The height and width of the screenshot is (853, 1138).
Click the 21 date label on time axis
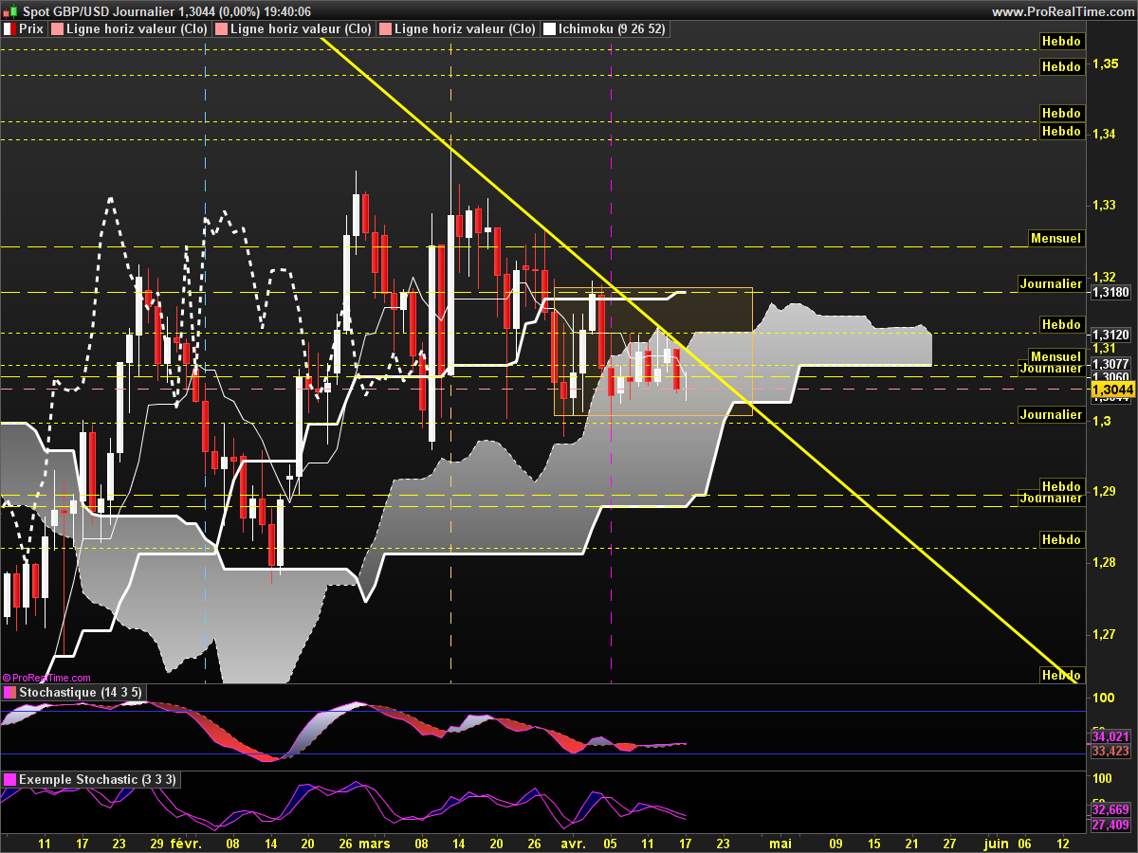point(911,843)
